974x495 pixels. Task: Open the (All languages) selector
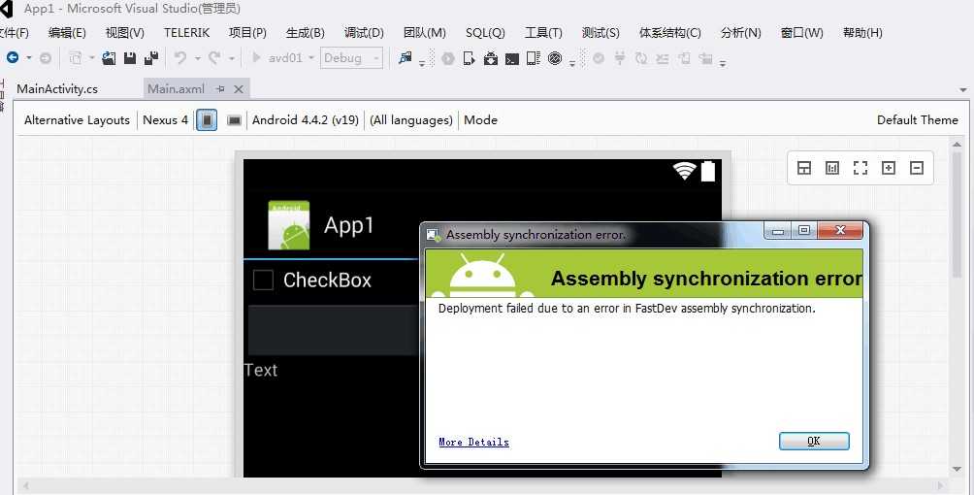tap(411, 120)
